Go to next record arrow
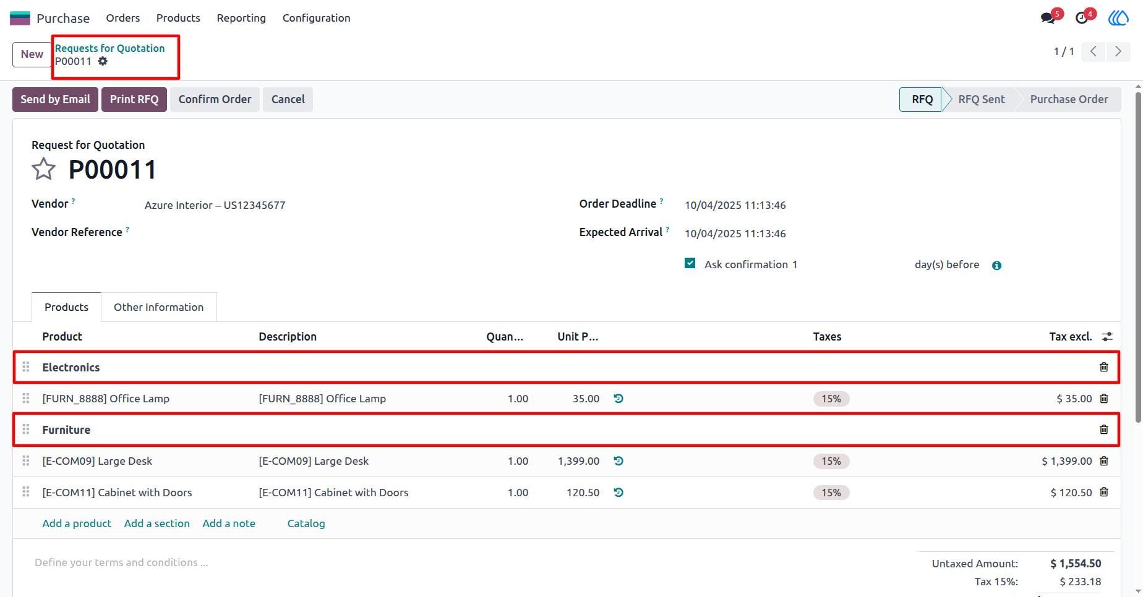 coord(1118,51)
